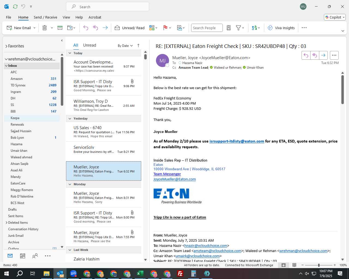Click the Undo icon in title bar
This screenshot has height=279, width=349.
(x=23, y=7)
